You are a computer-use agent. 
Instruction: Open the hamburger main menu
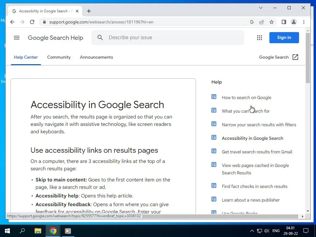17,38
